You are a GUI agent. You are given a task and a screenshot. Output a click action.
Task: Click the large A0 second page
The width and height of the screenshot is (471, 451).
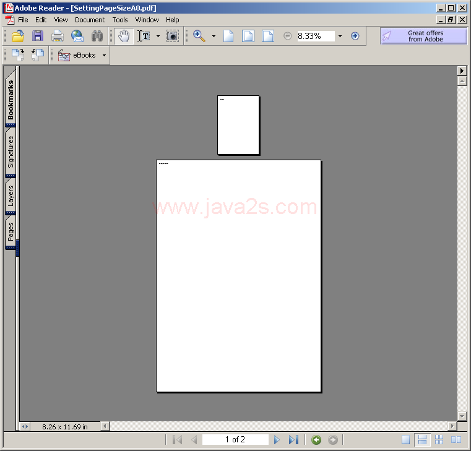click(x=238, y=276)
